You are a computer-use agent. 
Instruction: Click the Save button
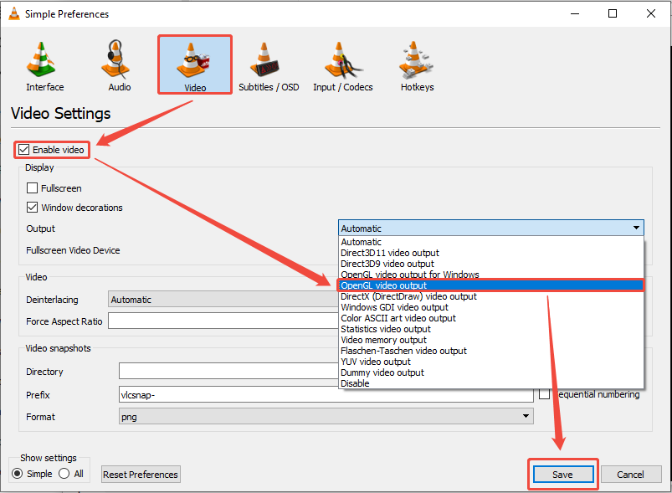(562, 475)
